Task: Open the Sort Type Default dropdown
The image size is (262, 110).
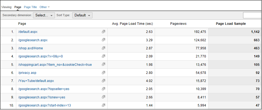Action: pos(82,15)
